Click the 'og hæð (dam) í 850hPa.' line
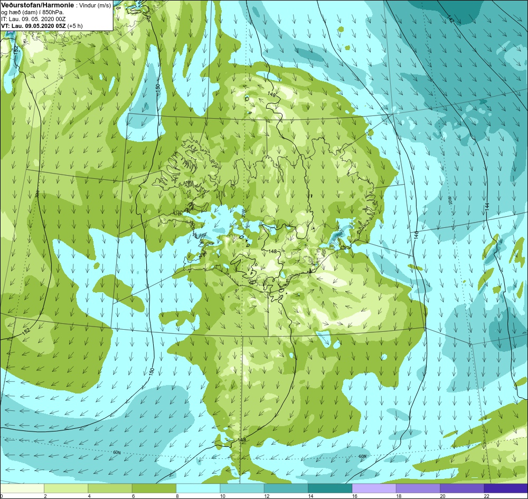528x499 pixels. 32,13
